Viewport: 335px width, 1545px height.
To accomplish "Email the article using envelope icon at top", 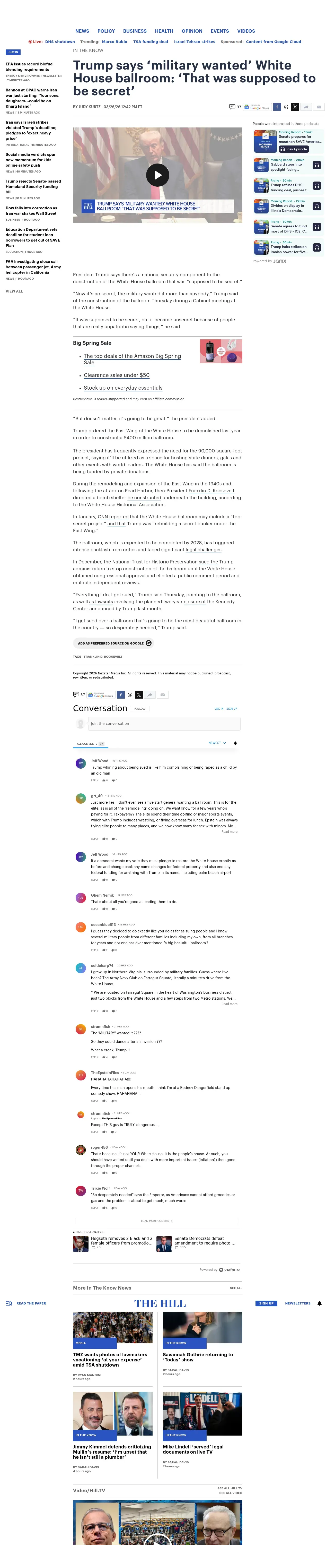I will [319, 107].
